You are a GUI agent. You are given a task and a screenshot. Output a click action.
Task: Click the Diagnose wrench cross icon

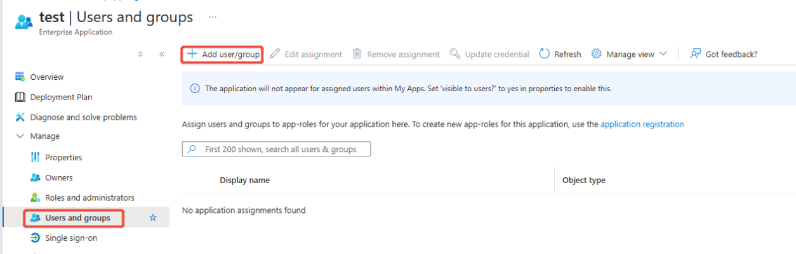[19, 117]
